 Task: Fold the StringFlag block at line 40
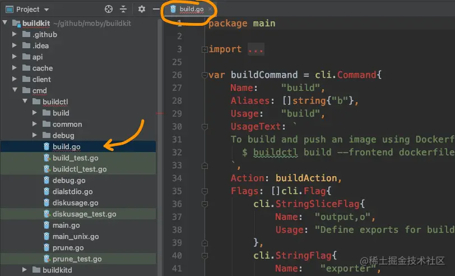pos(205,256)
